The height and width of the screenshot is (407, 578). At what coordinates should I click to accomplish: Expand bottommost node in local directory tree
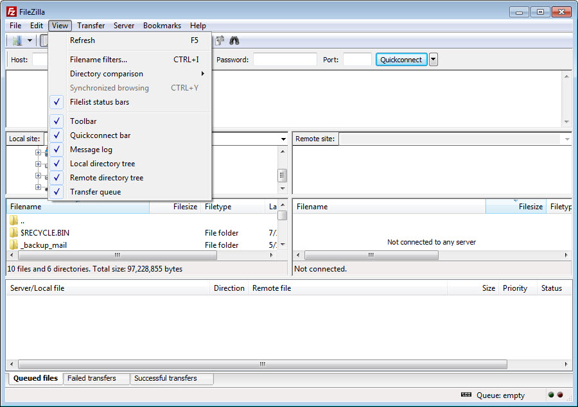(x=38, y=187)
